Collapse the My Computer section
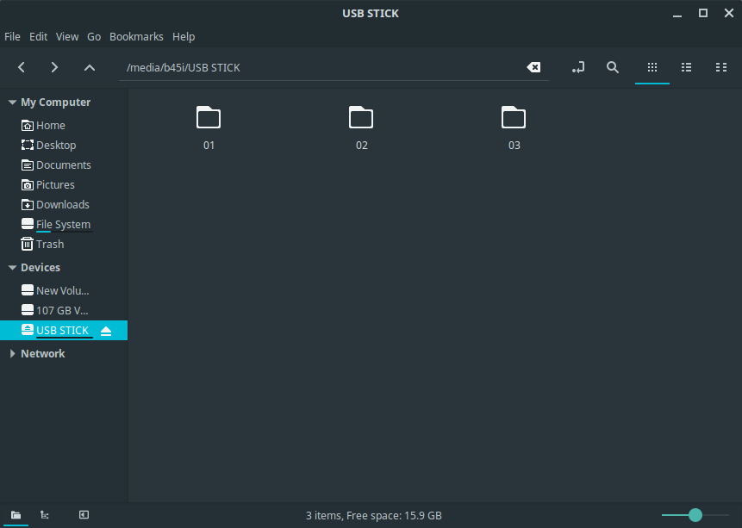742x528 pixels. point(12,102)
